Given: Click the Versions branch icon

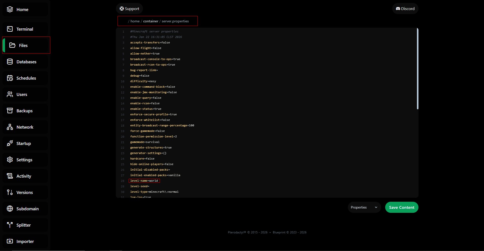Looking at the screenshot, I should (10, 192).
